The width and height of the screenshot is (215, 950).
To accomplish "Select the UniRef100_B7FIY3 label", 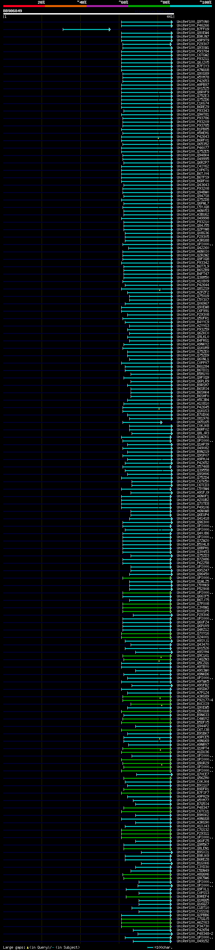I will pos(193,66).
